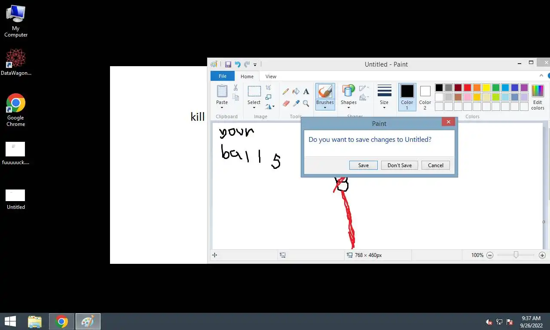This screenshot has width=550, height=330.
Task: Click the Save icon in quick access toolbar
Action: [x=228, y=64]
